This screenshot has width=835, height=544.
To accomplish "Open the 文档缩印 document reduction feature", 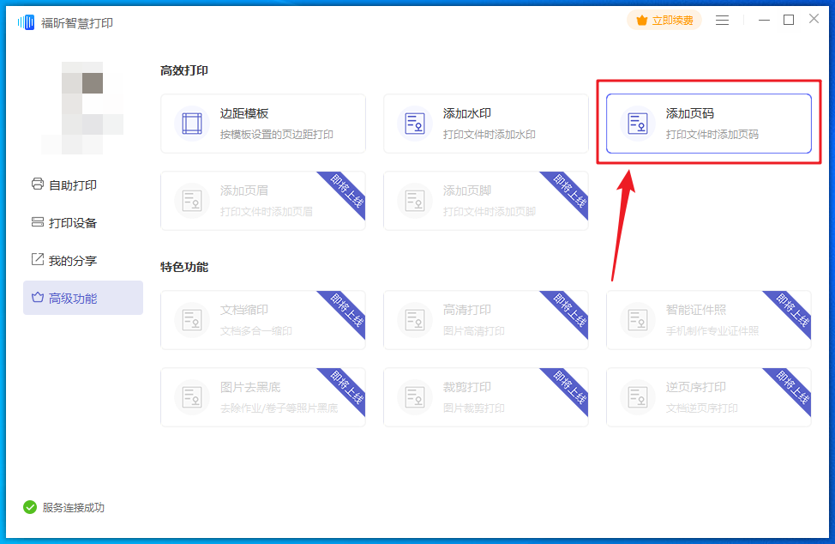I will [x=191, y=320].
